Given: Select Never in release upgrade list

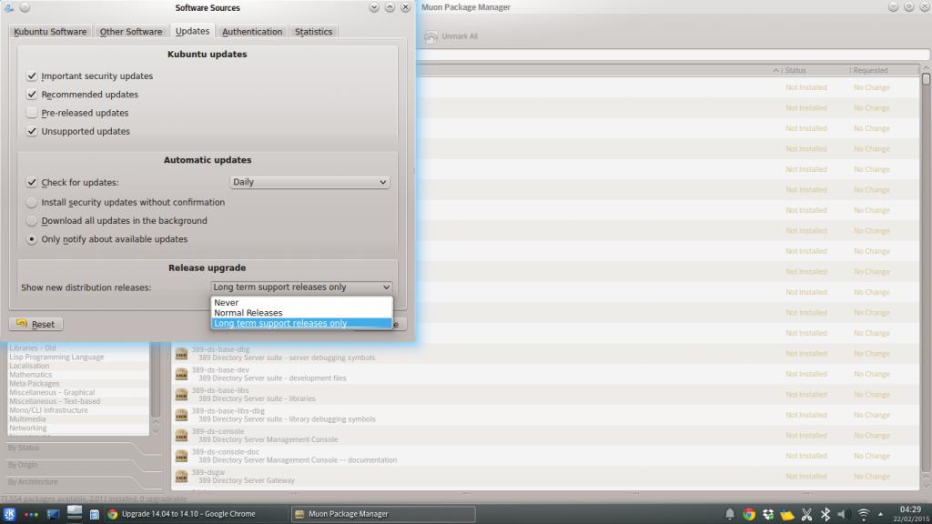Looking at the screenshot, I should coord(227,303).
